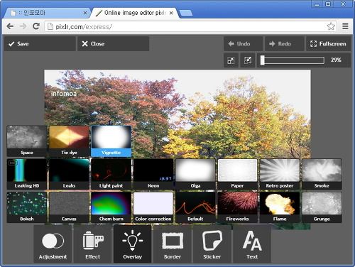Reload the pixlr page
The image size is (355, 267).
(36, 26)
